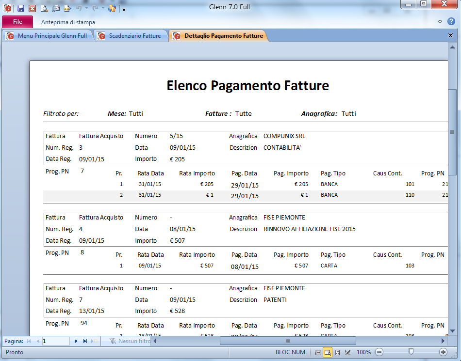Undo with the curved arrow icon
The image size is (461, 361).
[x=79, y=8]
